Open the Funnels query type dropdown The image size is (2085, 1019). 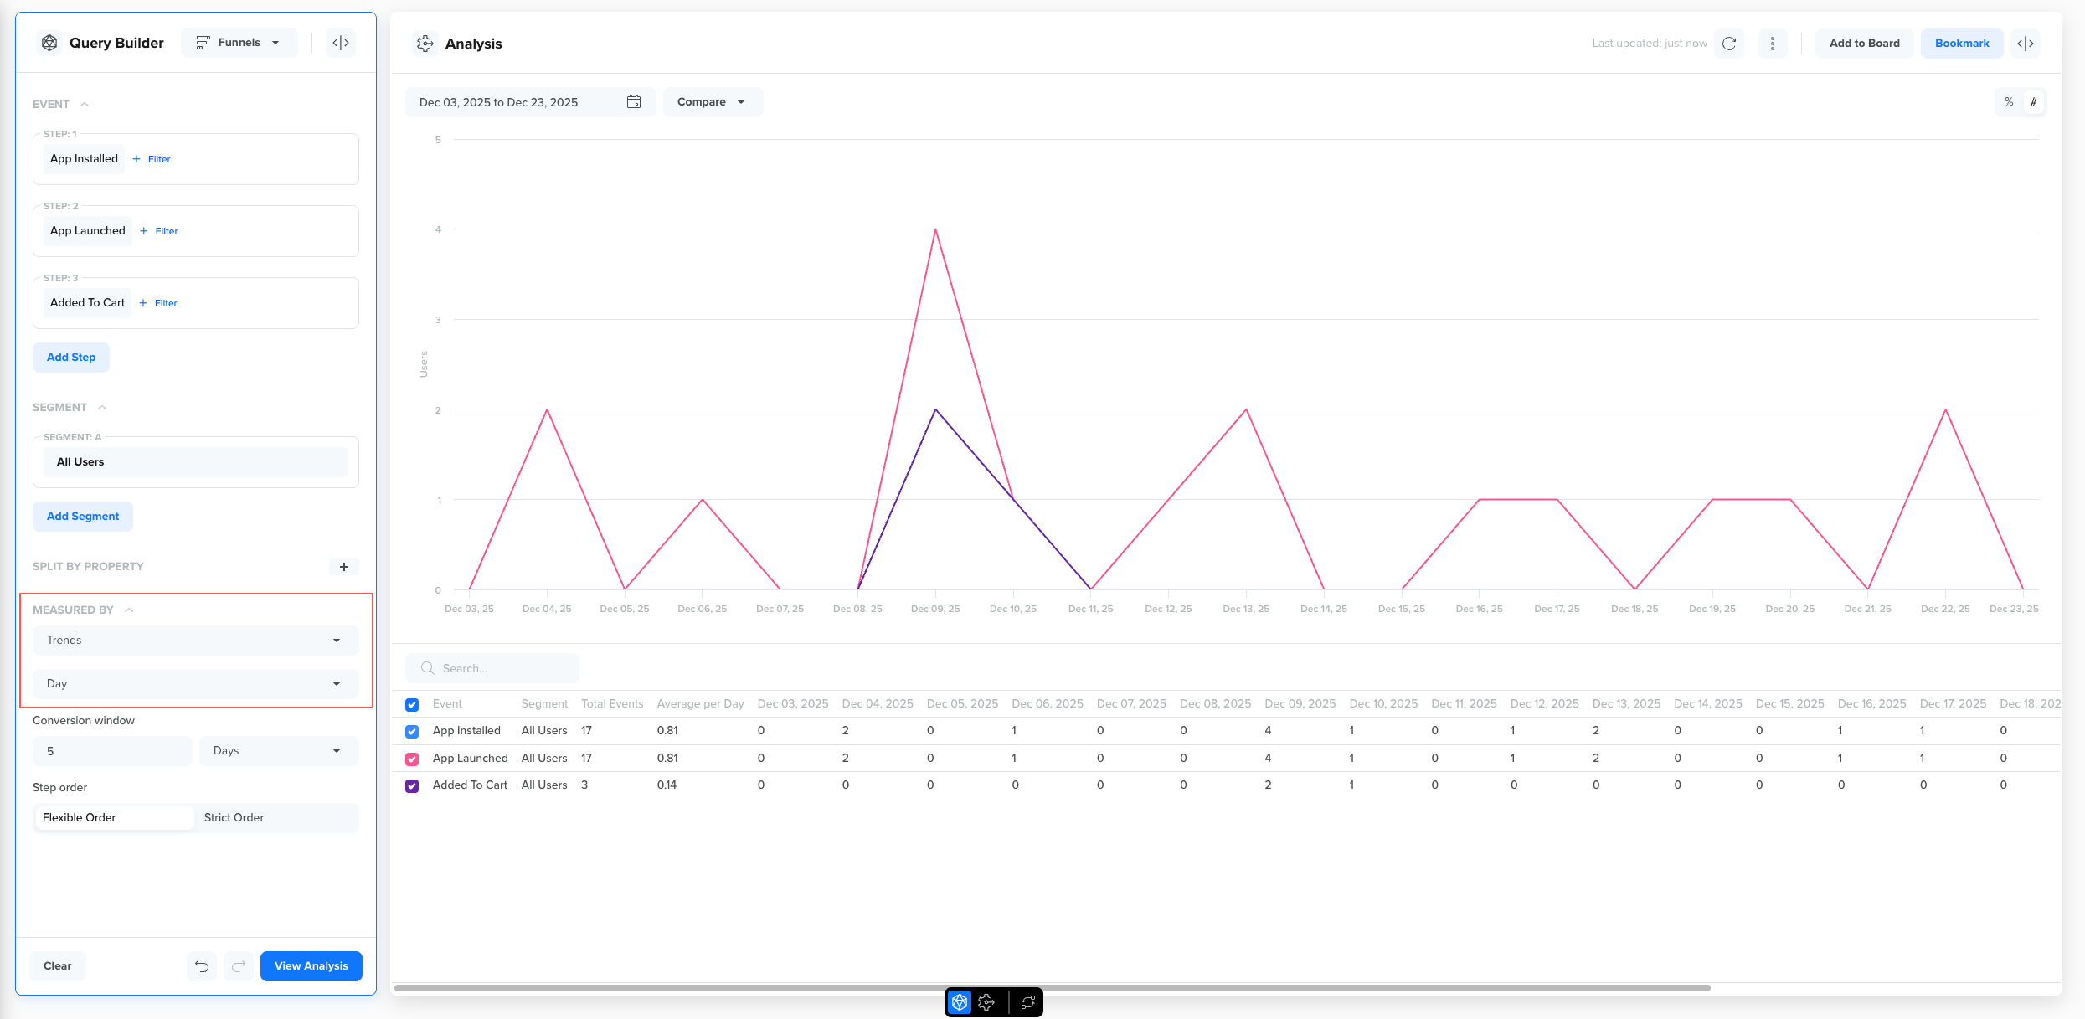[239, 43]
